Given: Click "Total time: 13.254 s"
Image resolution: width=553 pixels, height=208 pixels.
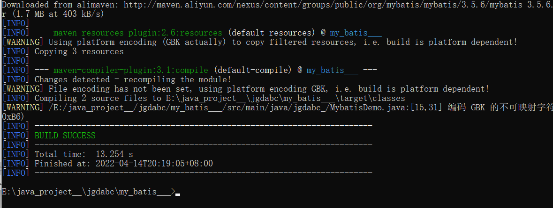Looking at the screenshot, I should (x=83, y=154).
